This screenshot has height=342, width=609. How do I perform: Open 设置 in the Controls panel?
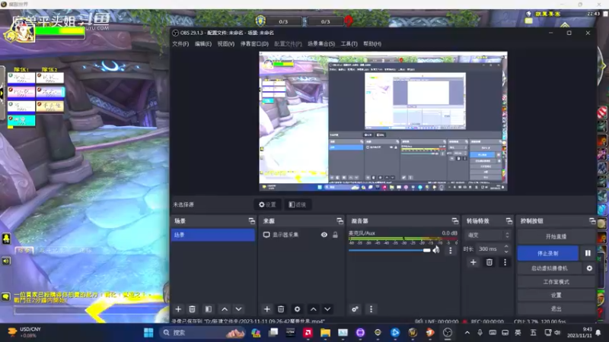coord(556,296)
